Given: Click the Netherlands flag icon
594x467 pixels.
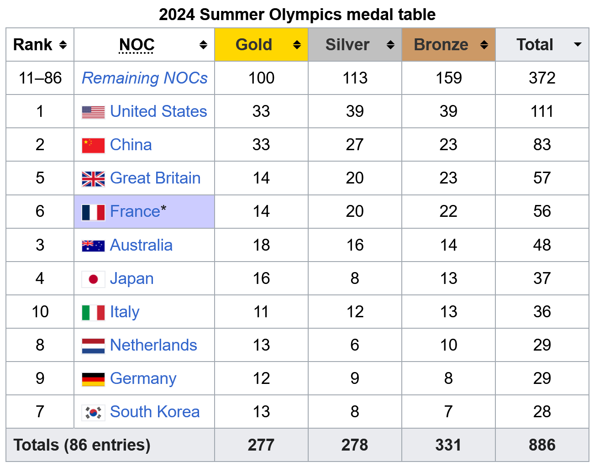Looking at the screenshot, I should 93,346.
